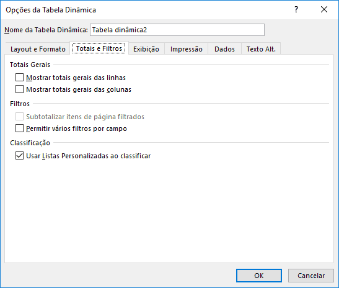Select the Totais e Filtros tab
Image resolution: width=339 pixels, height=288 pixels.
point(99,48)
